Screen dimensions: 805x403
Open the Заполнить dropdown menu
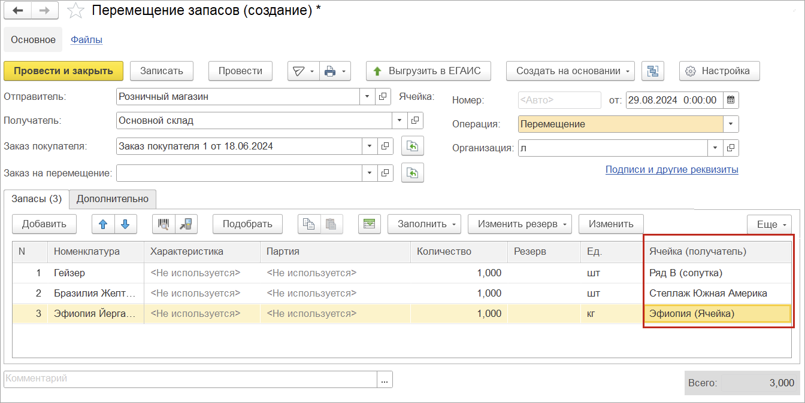coord(424,224)
